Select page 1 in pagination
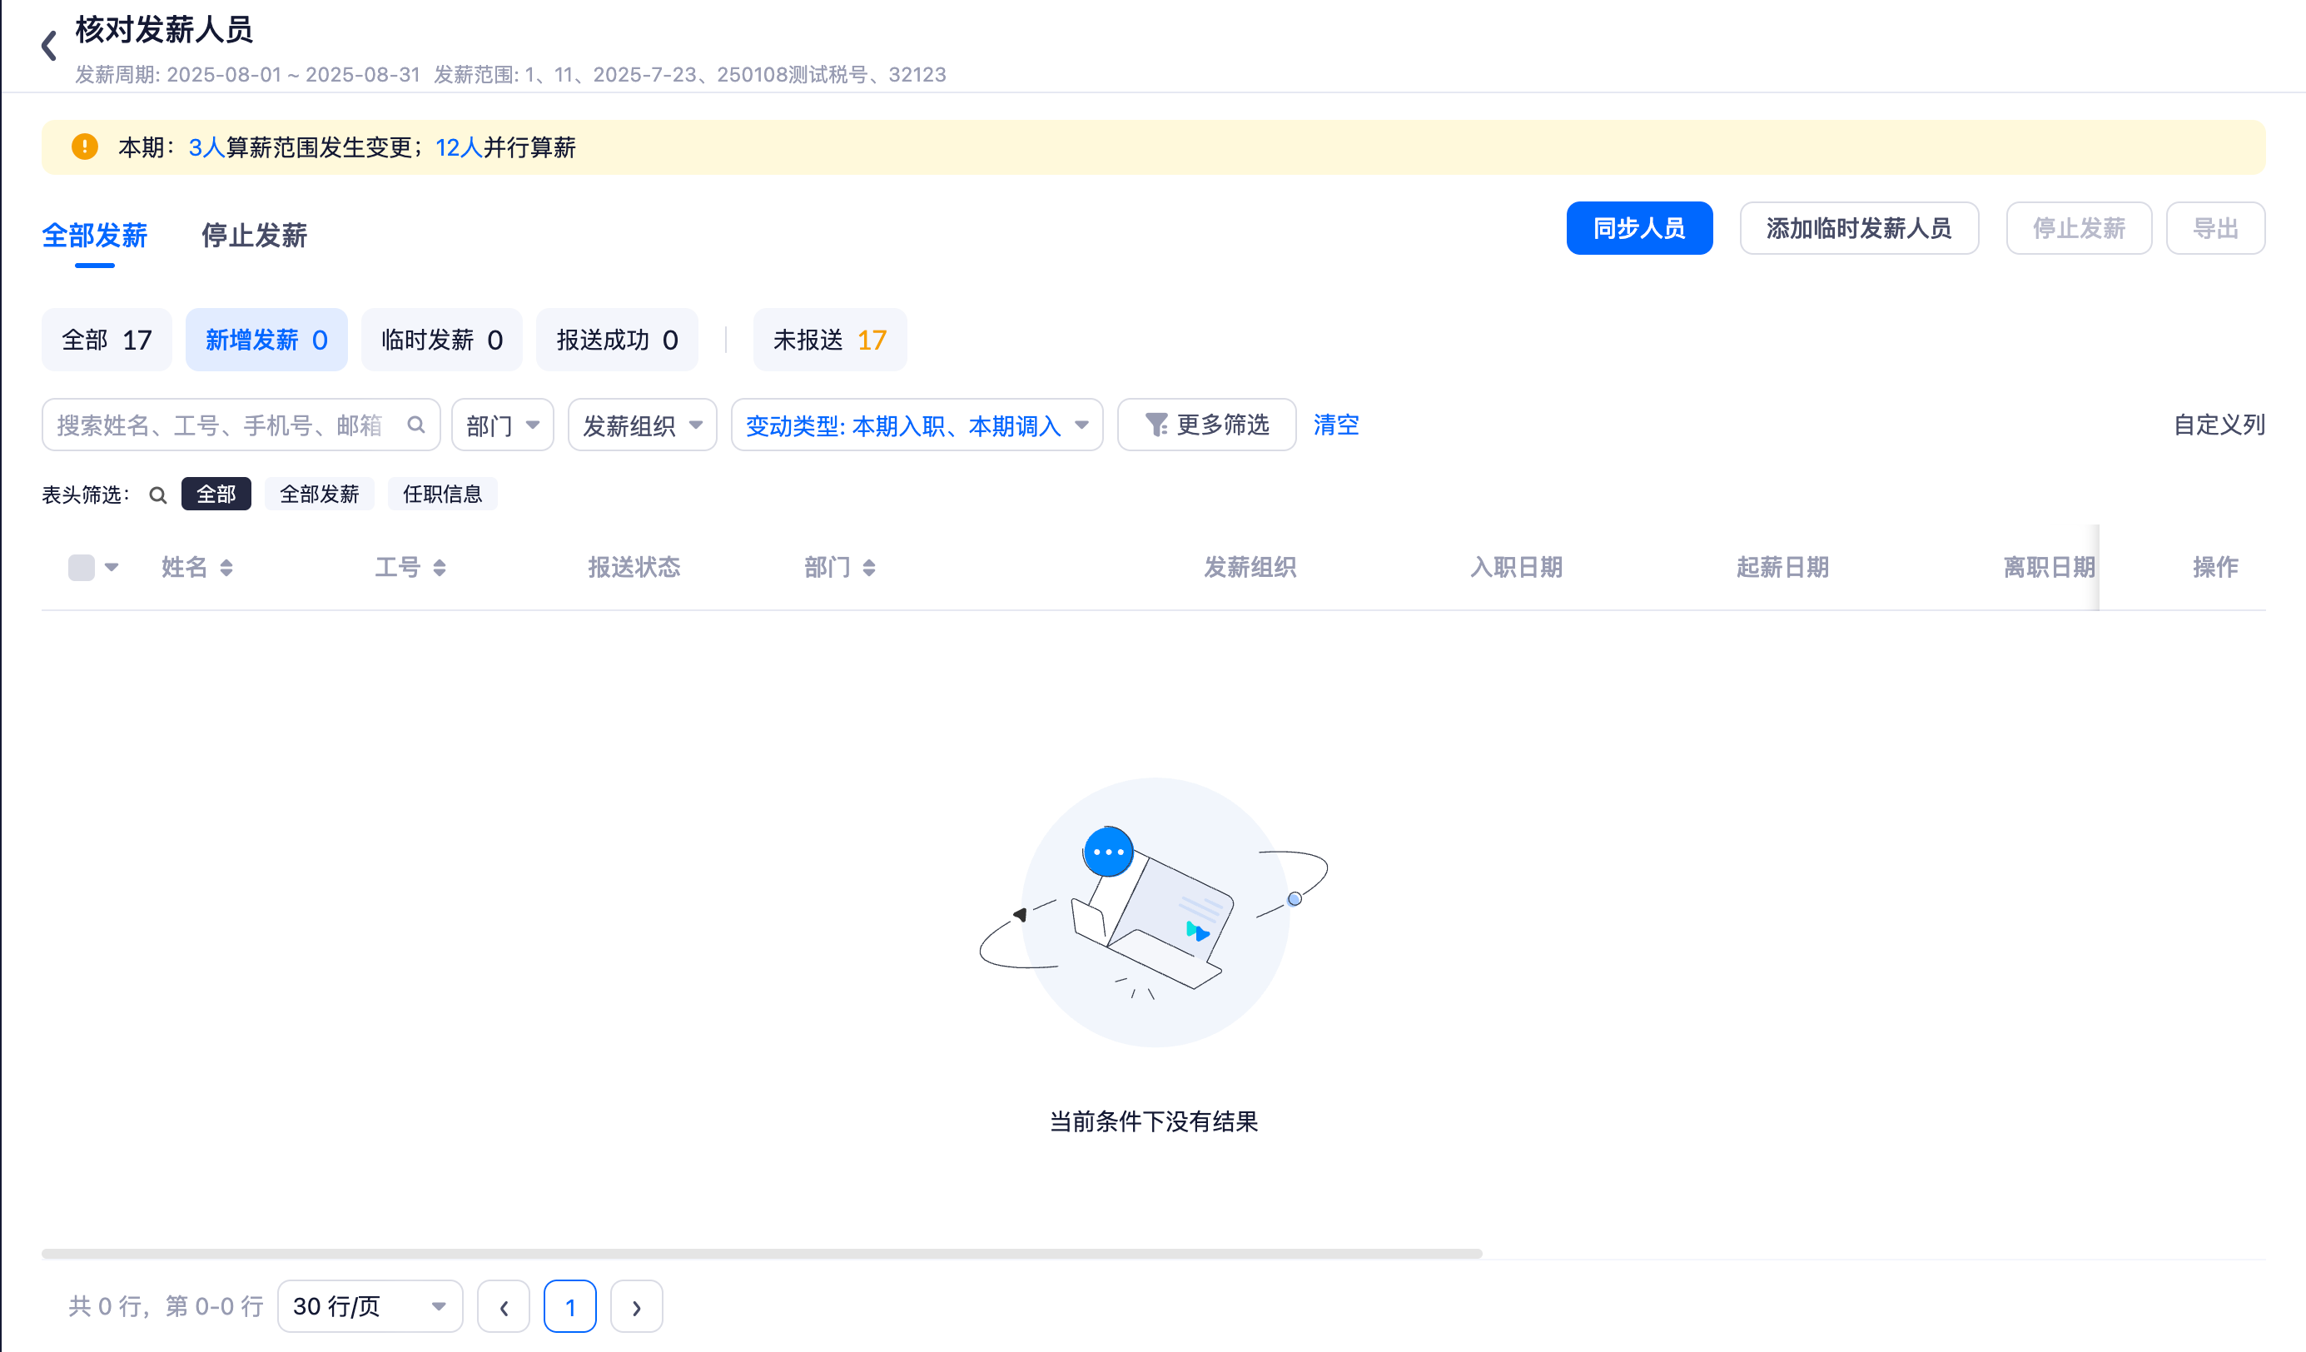Screen dimensions: 2306x1352 point(570,1306)
